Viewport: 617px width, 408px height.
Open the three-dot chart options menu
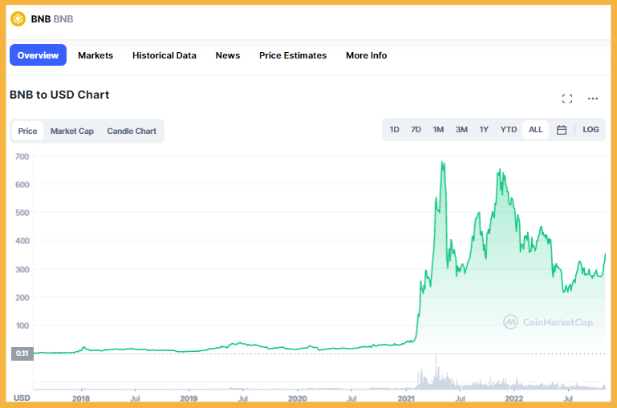pos(593,99)
